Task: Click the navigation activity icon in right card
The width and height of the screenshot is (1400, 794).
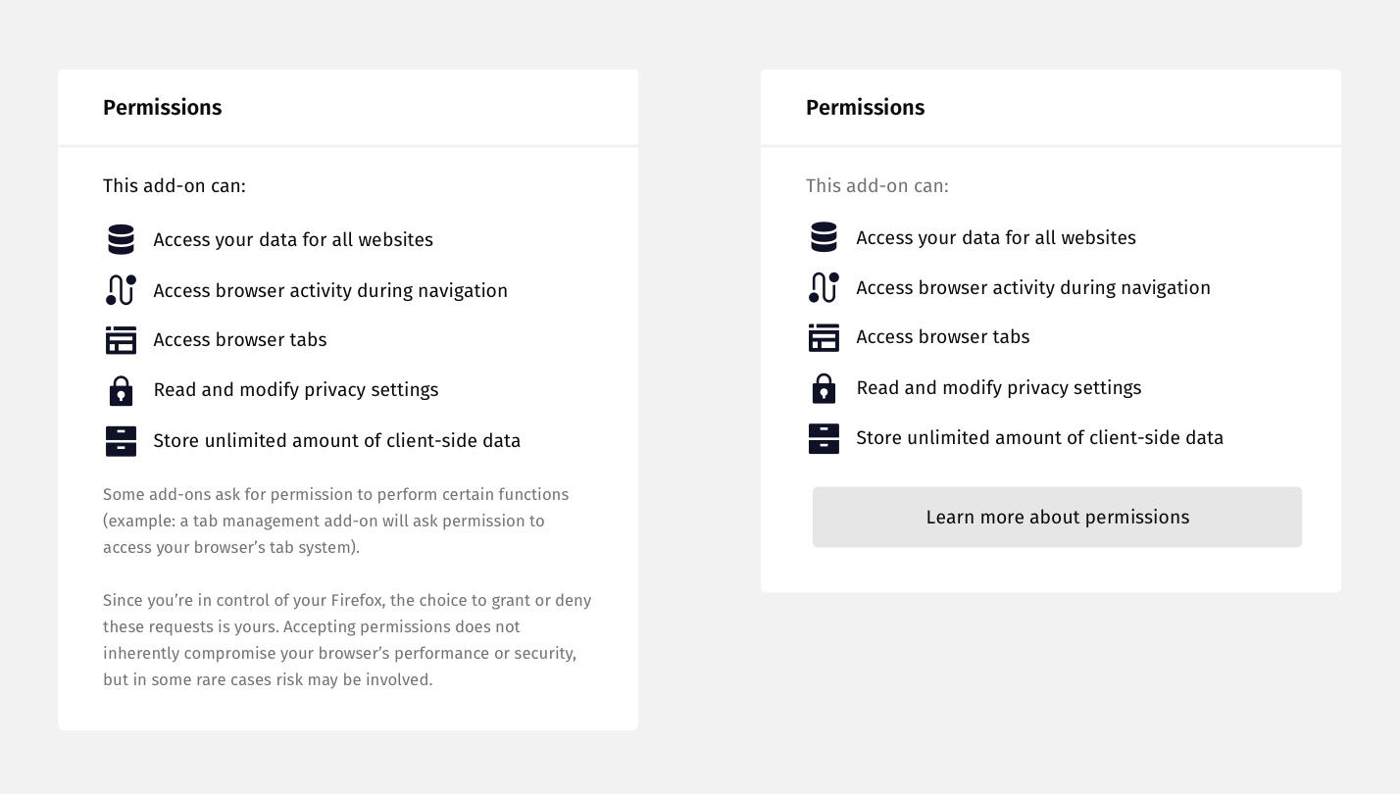Action: point(824,287)
